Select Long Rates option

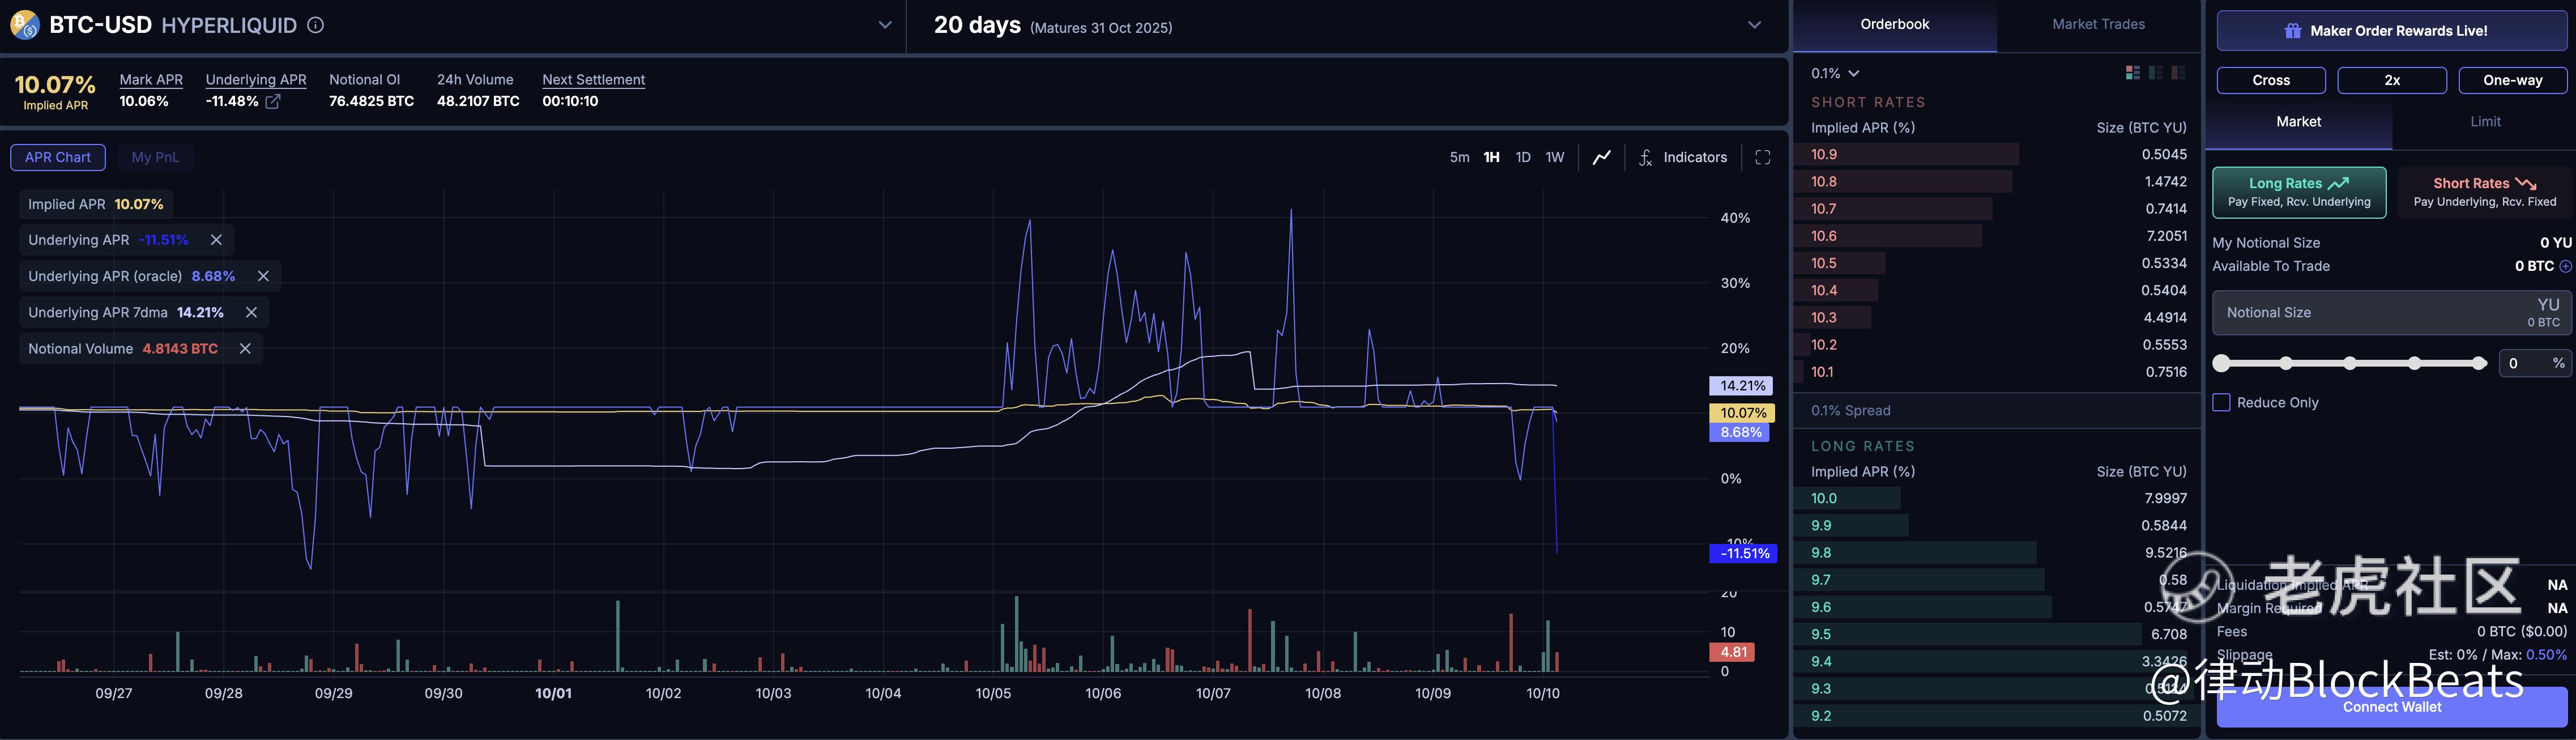2298,192
